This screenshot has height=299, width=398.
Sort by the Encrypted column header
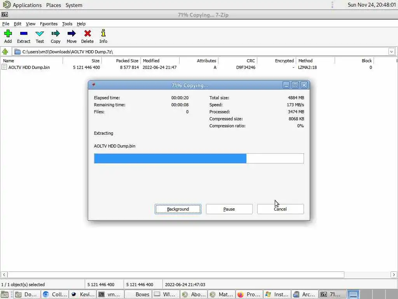[x=276, y=60]
